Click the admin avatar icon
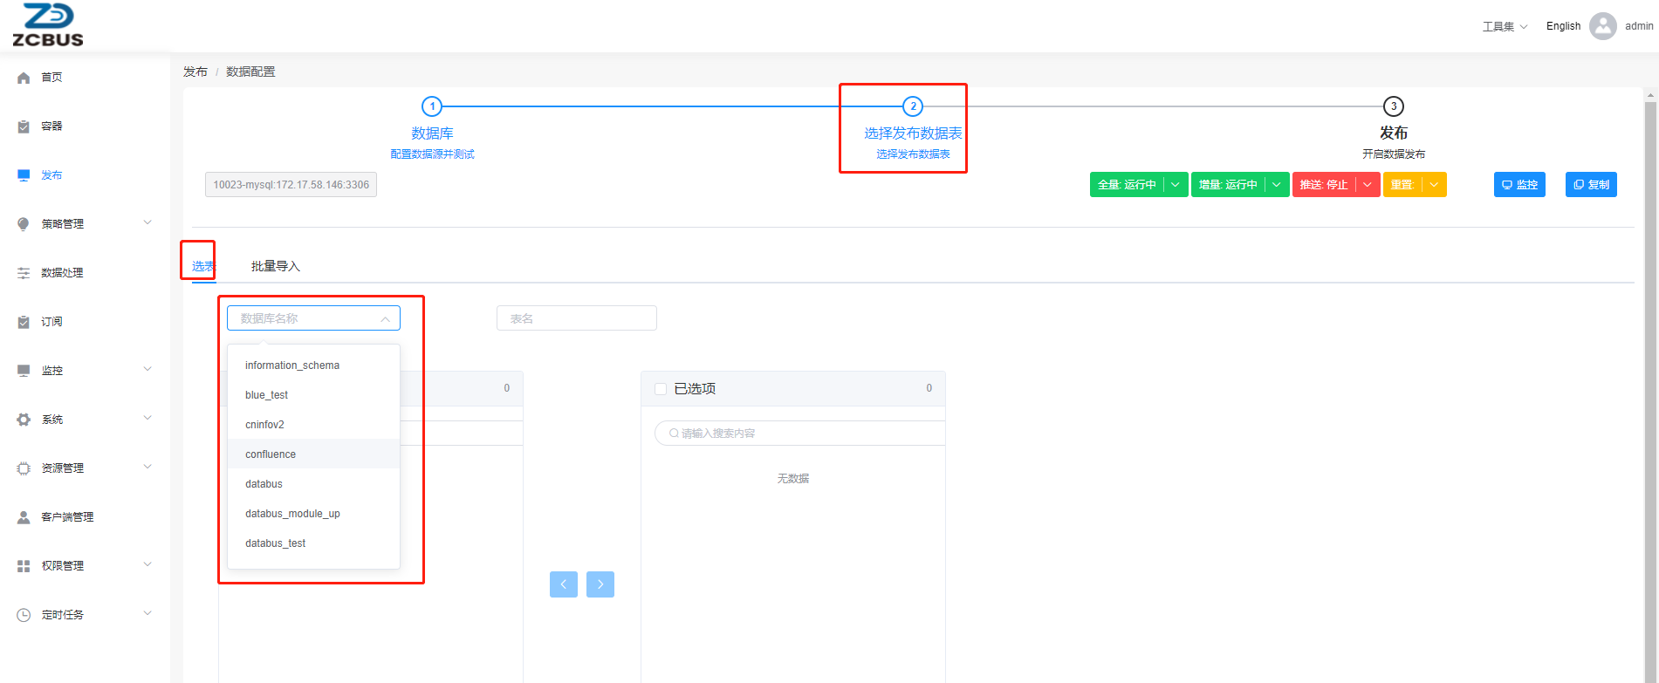 coord(1602,26)
